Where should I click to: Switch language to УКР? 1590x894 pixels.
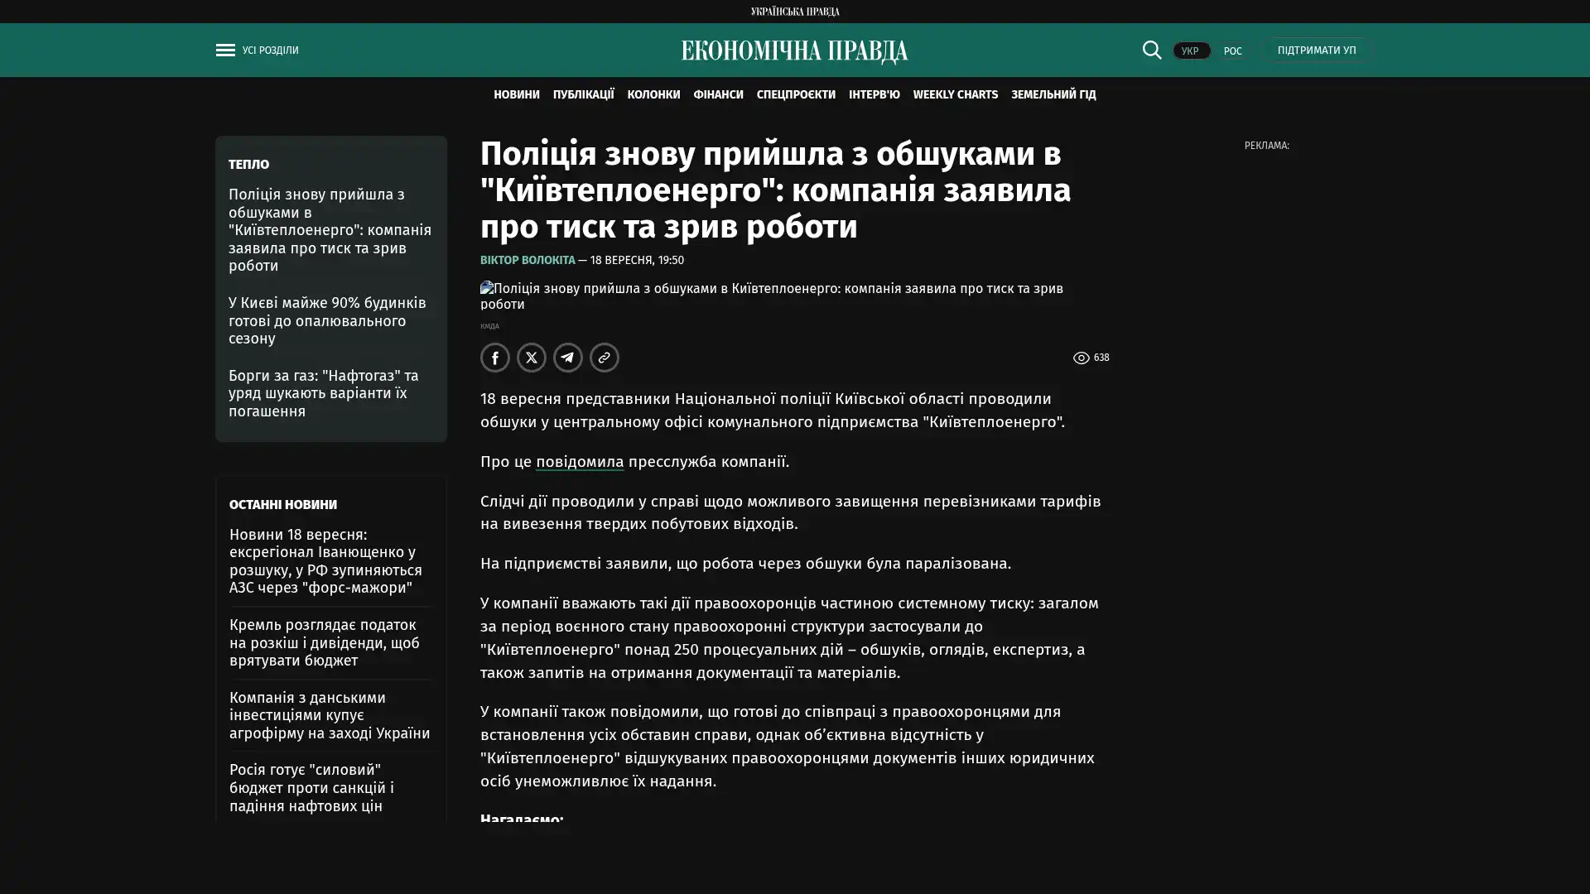pyautogui.click(x=1191, y=50)
